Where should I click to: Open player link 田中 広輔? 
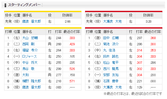tap(111, 38)
